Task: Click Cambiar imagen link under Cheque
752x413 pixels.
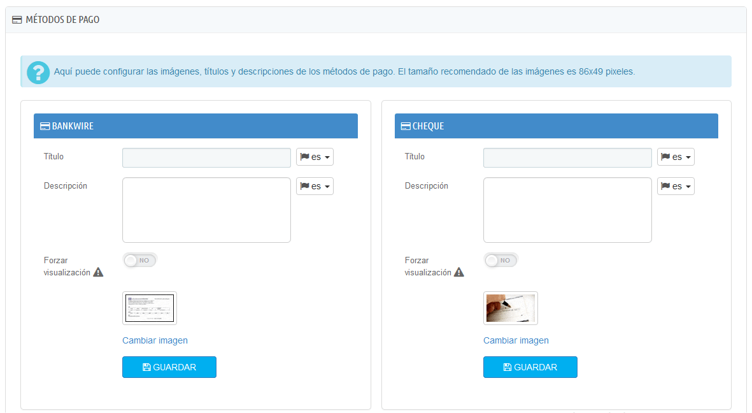Action: pyautogui.click(x=516, y=340)
